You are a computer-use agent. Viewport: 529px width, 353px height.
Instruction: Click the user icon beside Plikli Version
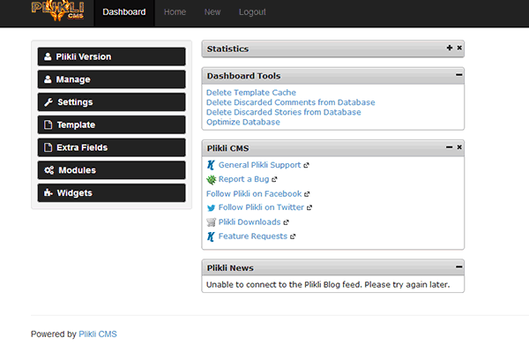48,56
